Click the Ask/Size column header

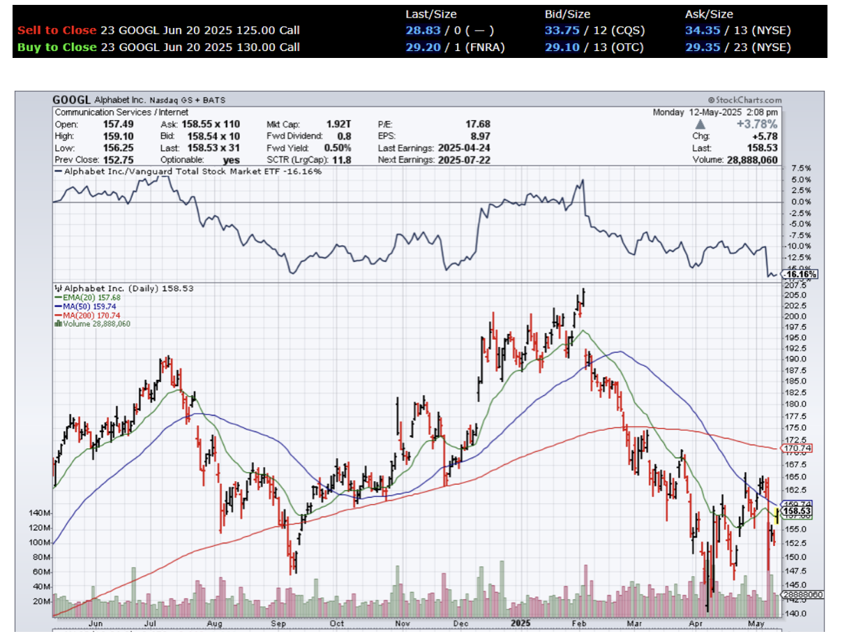707,14
